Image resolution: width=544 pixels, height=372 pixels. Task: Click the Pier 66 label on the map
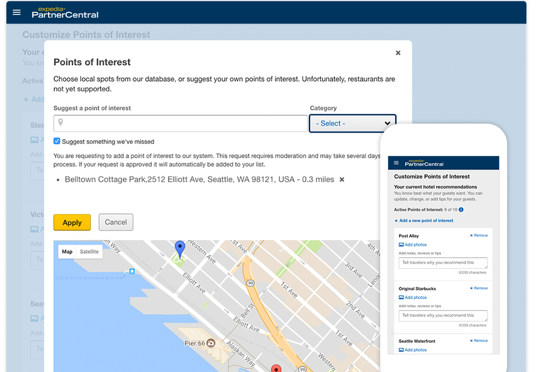[x=195, y=343]
